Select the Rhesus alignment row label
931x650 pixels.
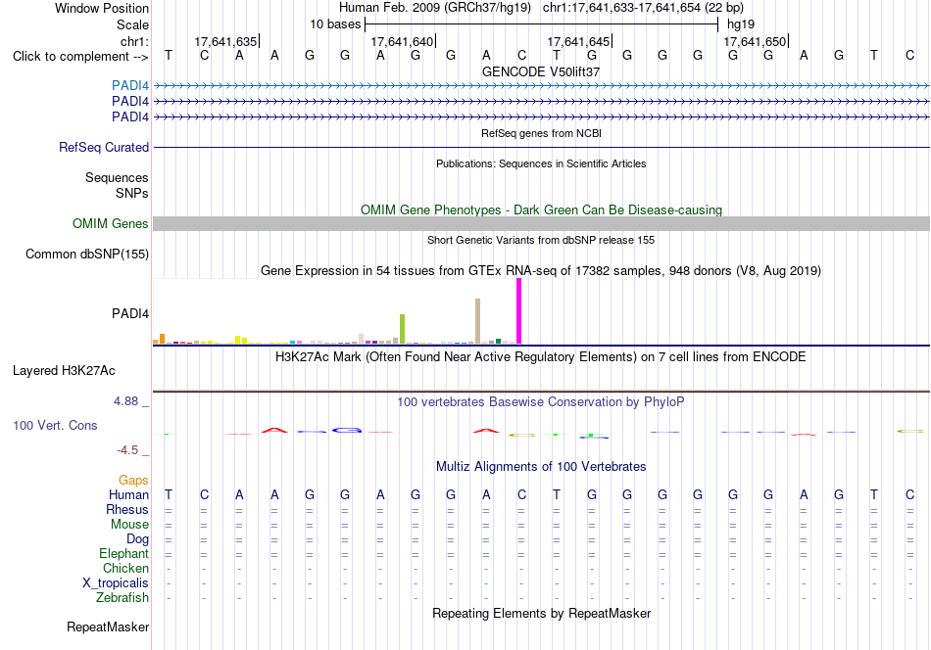127,509
